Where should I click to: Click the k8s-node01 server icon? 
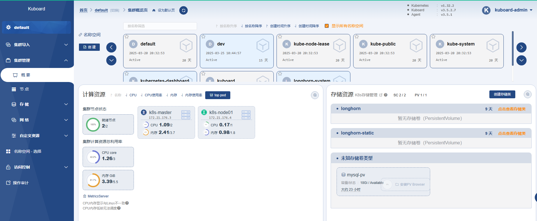tap(246, 115)
